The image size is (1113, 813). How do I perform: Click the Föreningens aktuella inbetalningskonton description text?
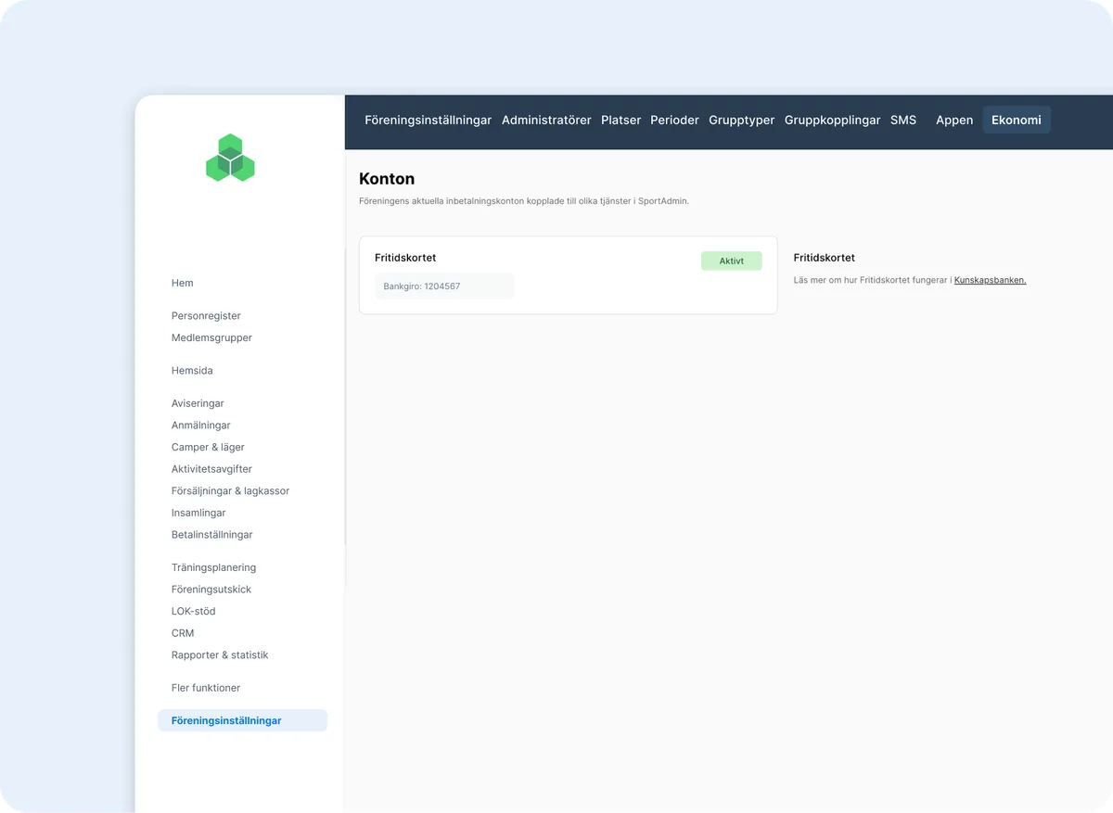524,201
